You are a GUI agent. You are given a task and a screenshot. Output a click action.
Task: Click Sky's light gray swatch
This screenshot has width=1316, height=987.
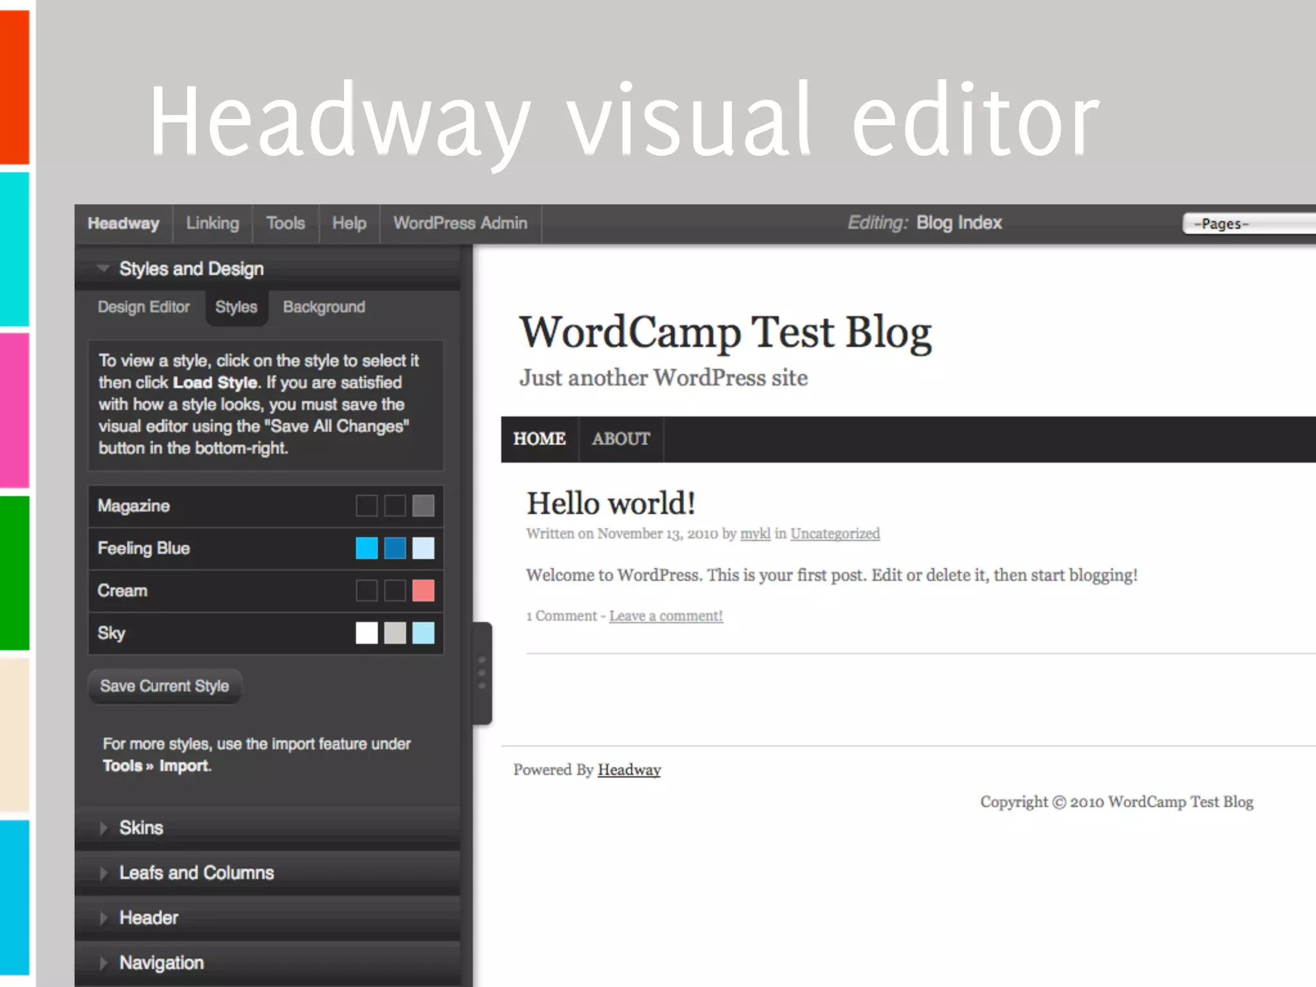395,634
